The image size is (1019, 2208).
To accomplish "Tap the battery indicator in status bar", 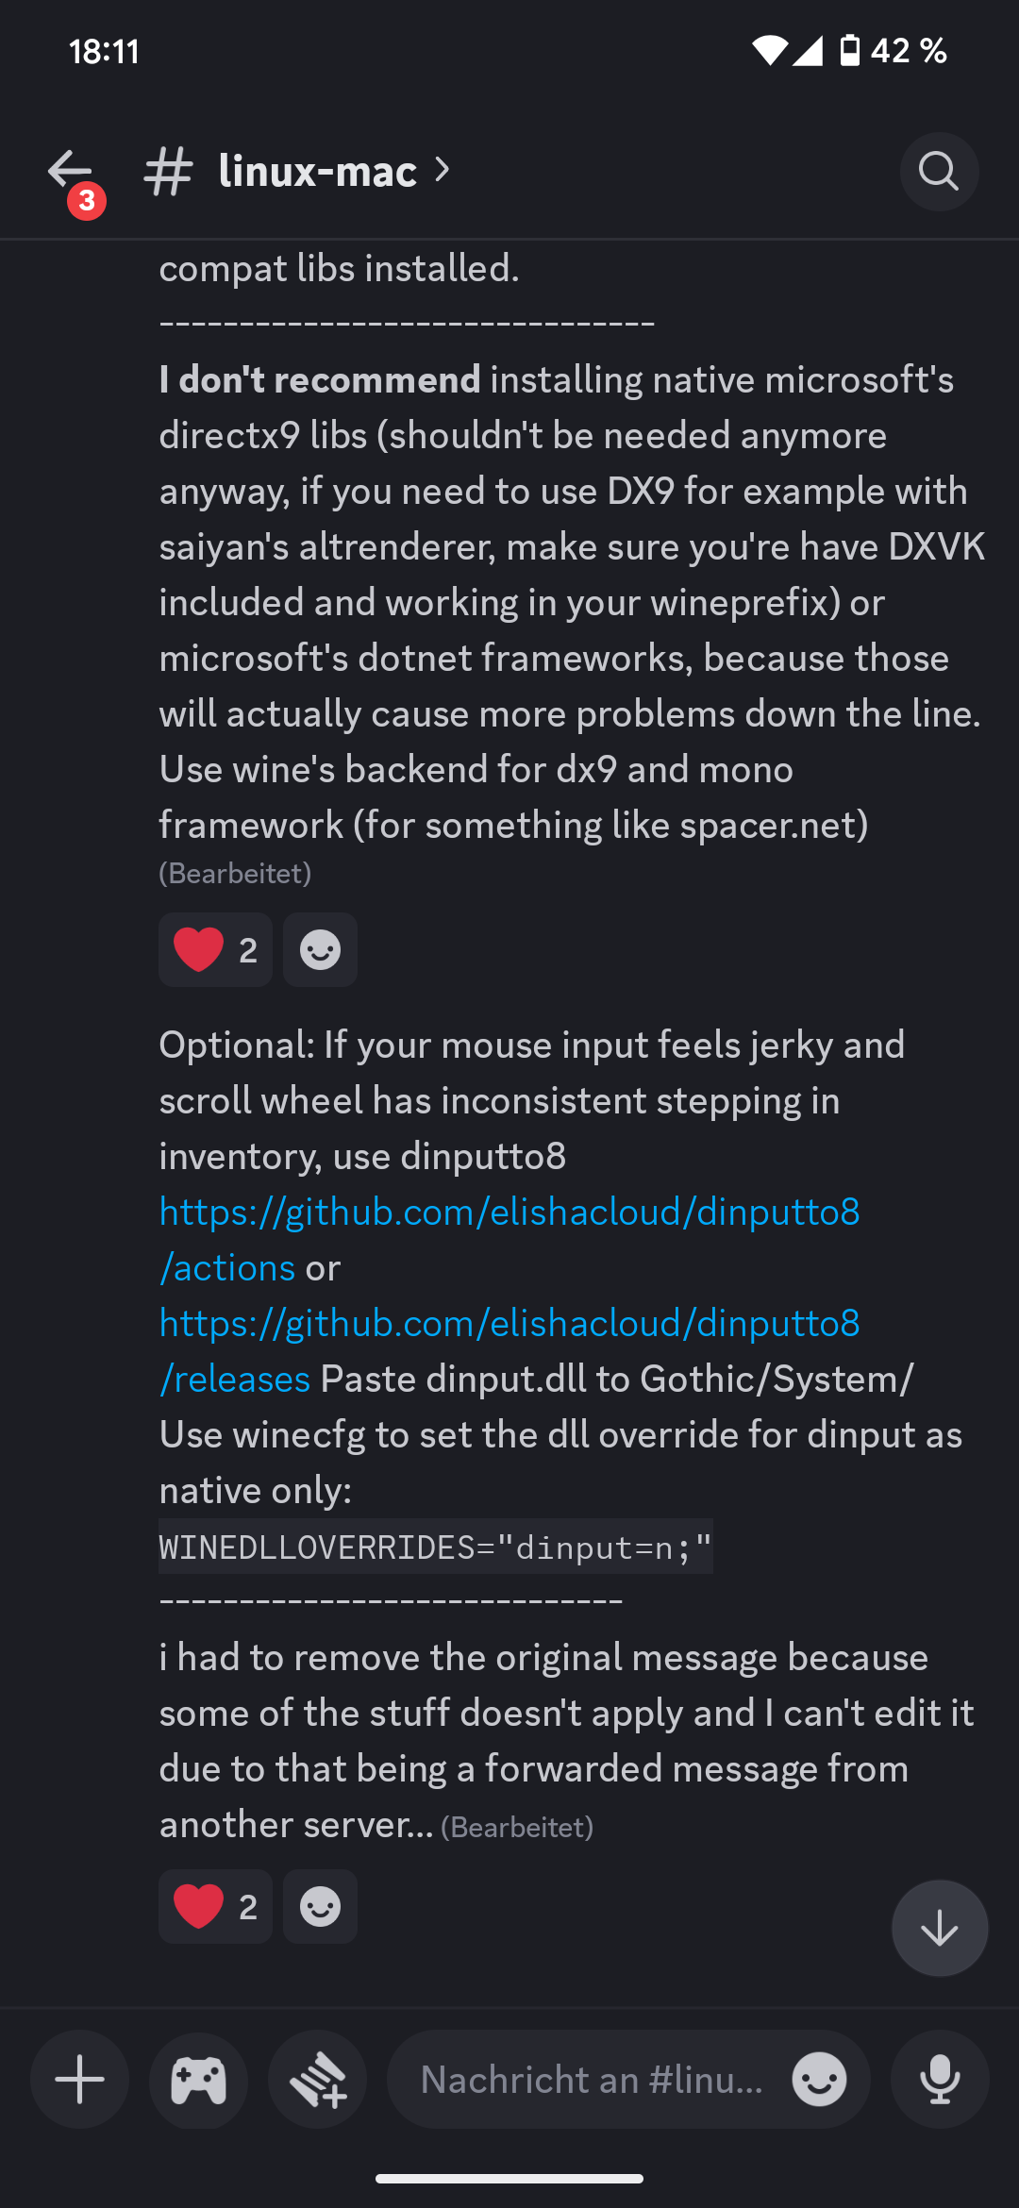I will click(x=850, y=50).
